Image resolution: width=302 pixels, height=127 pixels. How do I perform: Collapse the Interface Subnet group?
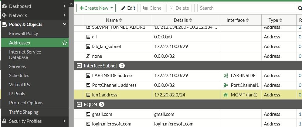[x=79, y=66]
